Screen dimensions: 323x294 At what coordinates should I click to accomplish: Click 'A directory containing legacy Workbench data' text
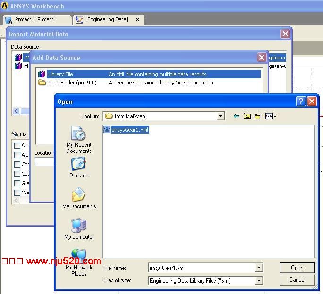tap(161, 83)
